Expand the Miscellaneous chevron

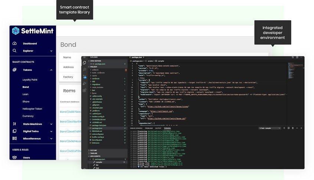(51, 138)
